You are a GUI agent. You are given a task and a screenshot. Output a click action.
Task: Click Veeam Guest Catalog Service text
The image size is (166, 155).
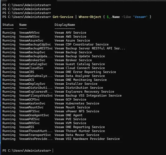click(x=80, y=64)
